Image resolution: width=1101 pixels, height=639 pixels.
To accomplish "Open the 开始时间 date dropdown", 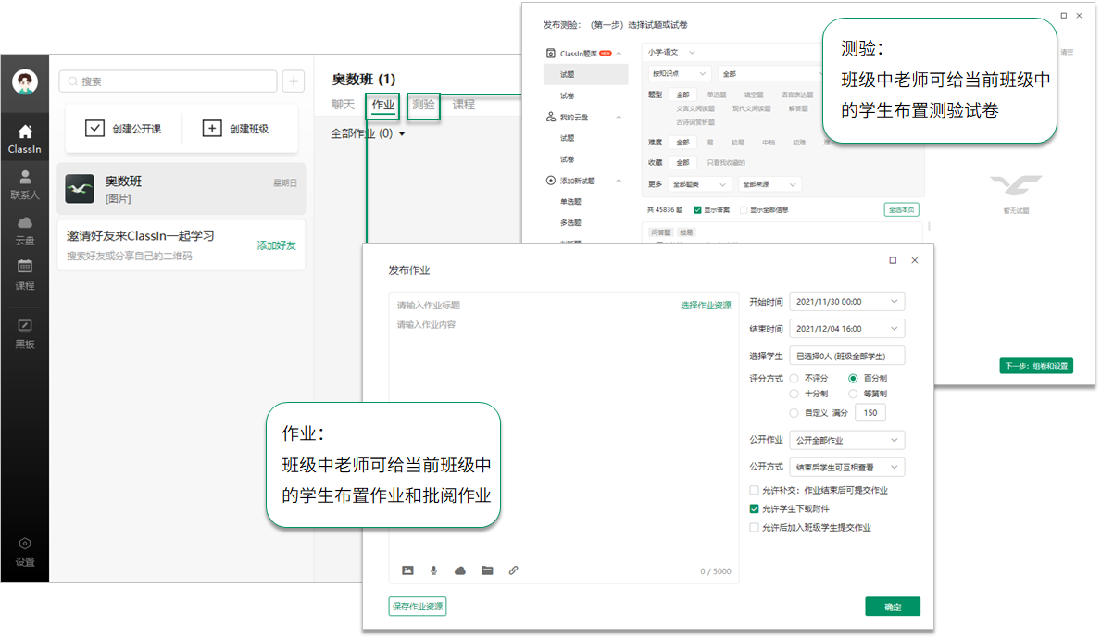I will (x=846, y=302).
